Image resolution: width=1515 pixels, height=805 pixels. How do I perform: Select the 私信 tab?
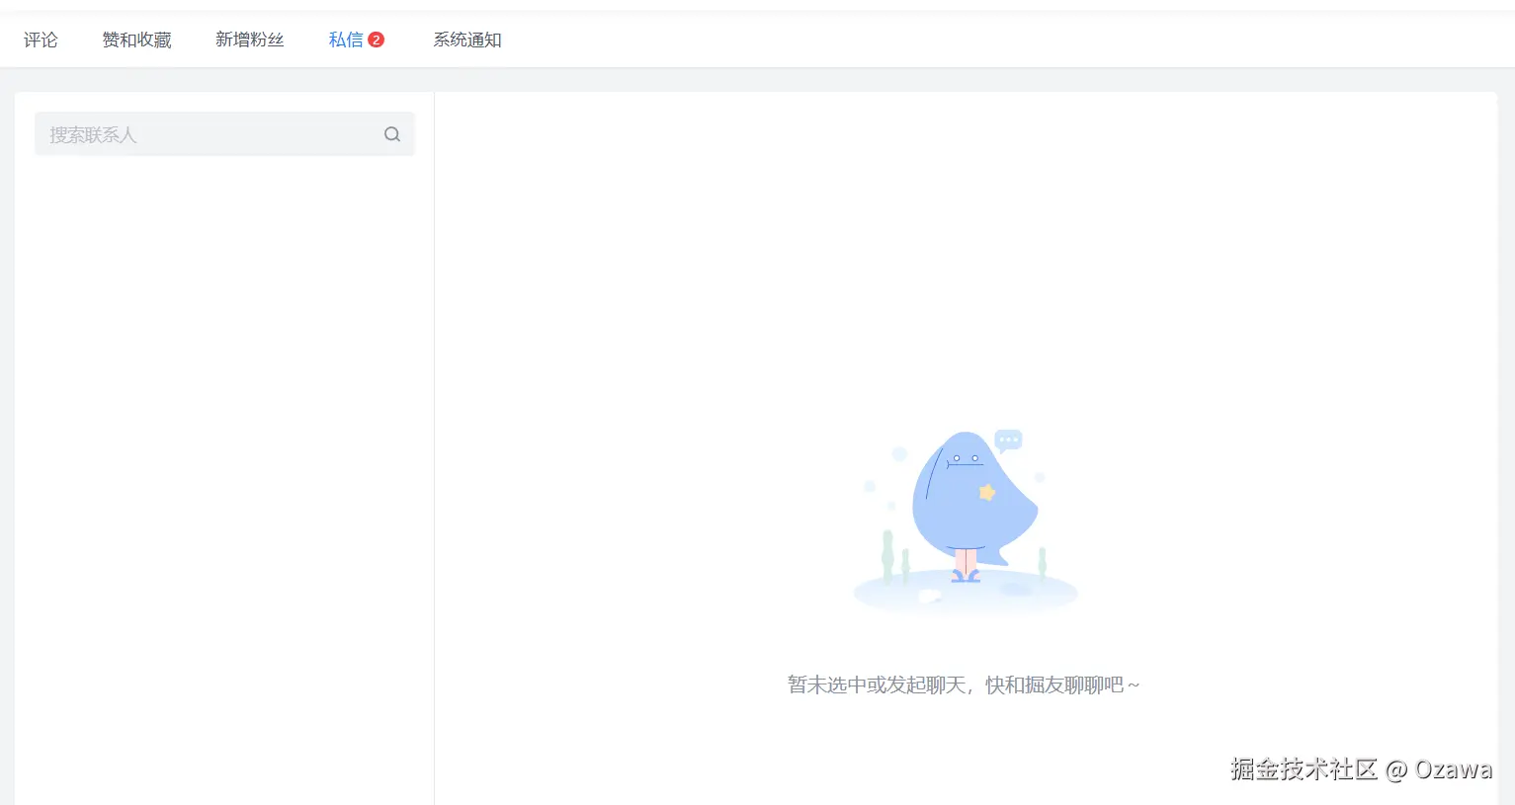(348, 39)
